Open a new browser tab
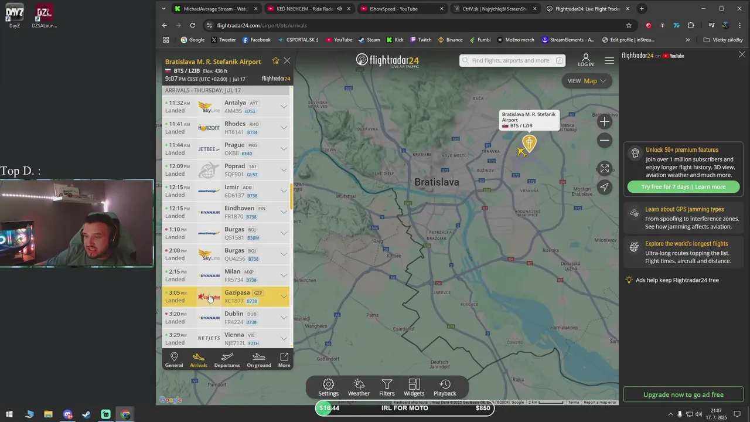Image resolution: width=750 pixels, height=422 pixels. [642, 9]
